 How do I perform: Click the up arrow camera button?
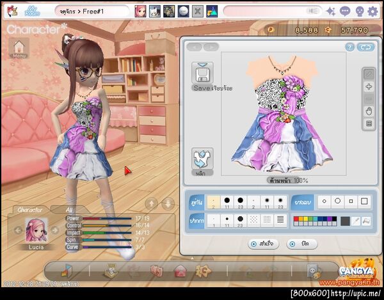coord(152,203)
